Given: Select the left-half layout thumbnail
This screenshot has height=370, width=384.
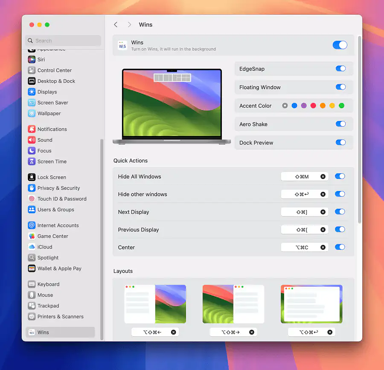Looking at the screenshot, I should pos(155,304).
